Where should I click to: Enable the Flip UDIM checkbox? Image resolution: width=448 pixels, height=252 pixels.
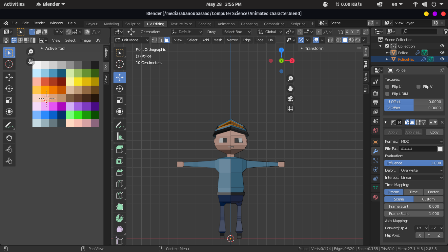click(x=387, y=94)
